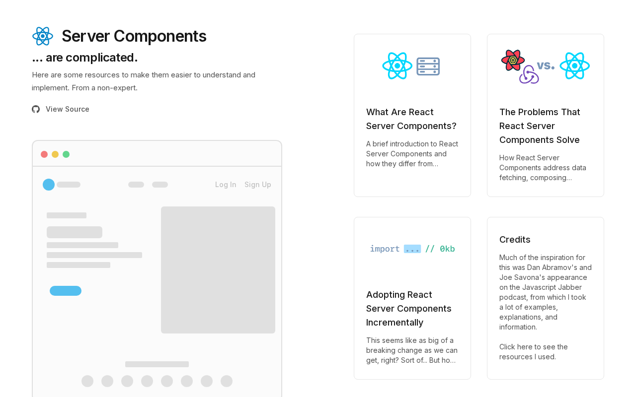
Task: Click 'Log In' in the mock browser
Action: click(x=226, y=185)
